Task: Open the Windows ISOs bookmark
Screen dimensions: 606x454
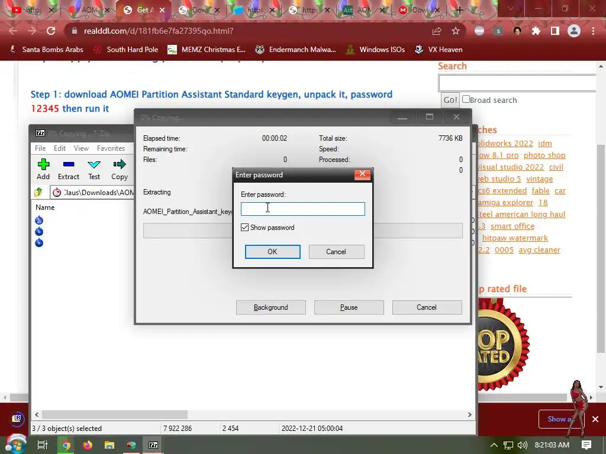Action: [375, 50]
